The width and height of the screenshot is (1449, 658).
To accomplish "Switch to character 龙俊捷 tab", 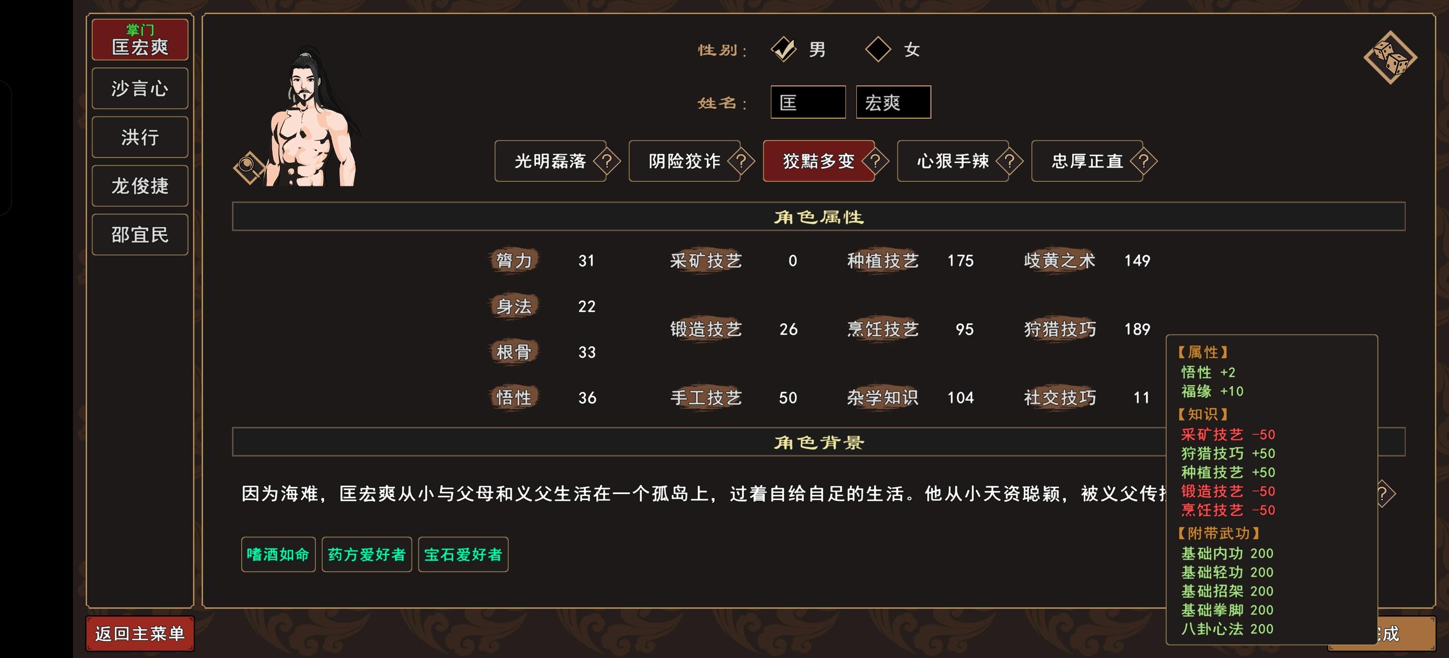I will pos(140,186).
